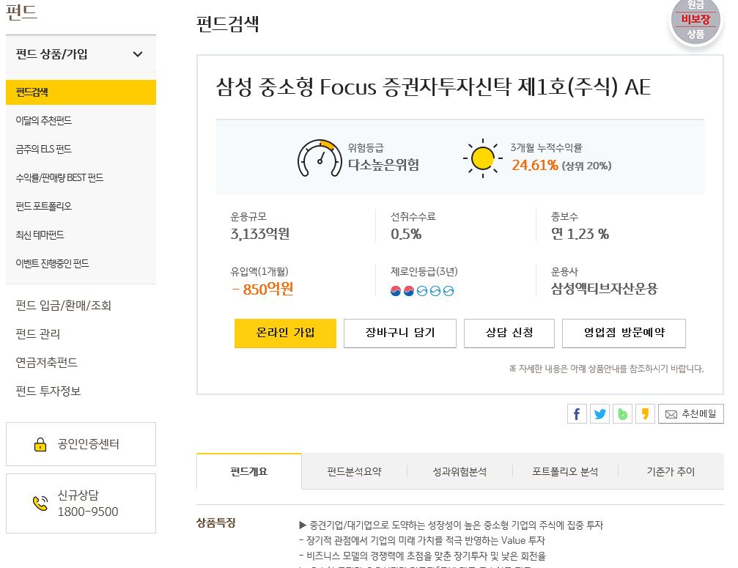Click 상담 신청 button
738x568 pixels.
tap(509, 333)
